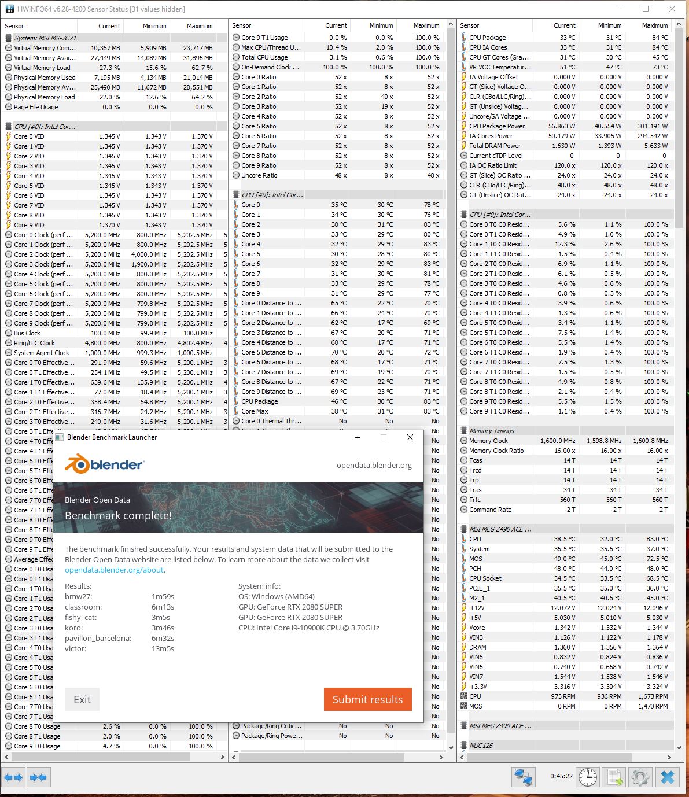Click the fan icon beside CPU 973 RPM
689x797 pixels.
click(x=464, y=696)
